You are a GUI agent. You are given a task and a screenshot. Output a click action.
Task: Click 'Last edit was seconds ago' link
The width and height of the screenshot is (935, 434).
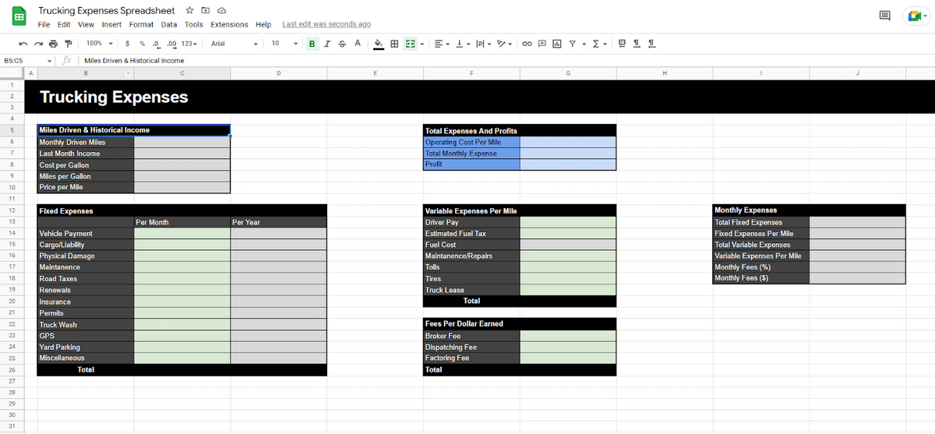326,24
